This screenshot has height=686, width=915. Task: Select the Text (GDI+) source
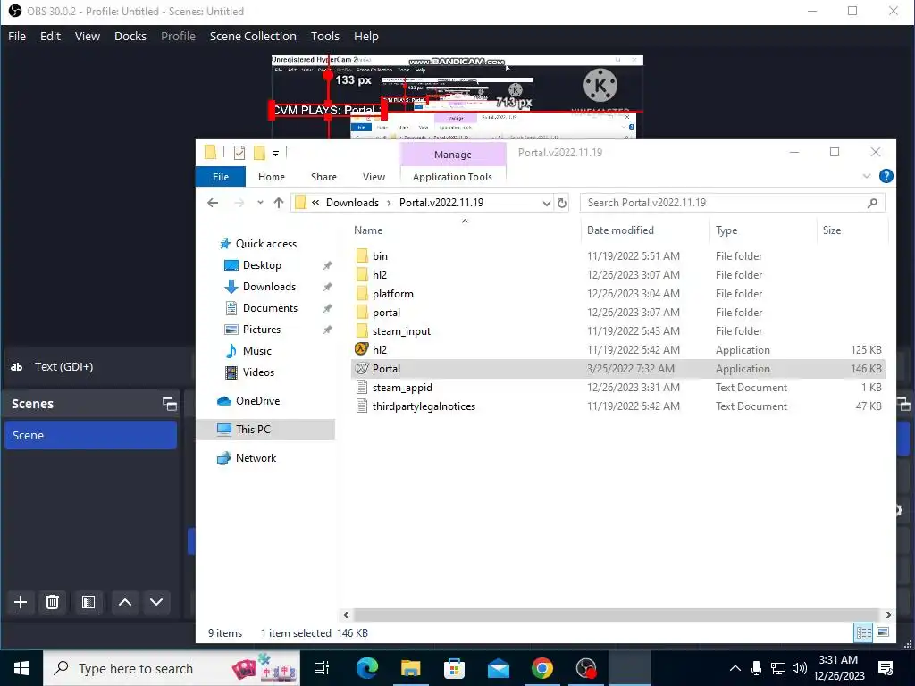coord(63,367)
